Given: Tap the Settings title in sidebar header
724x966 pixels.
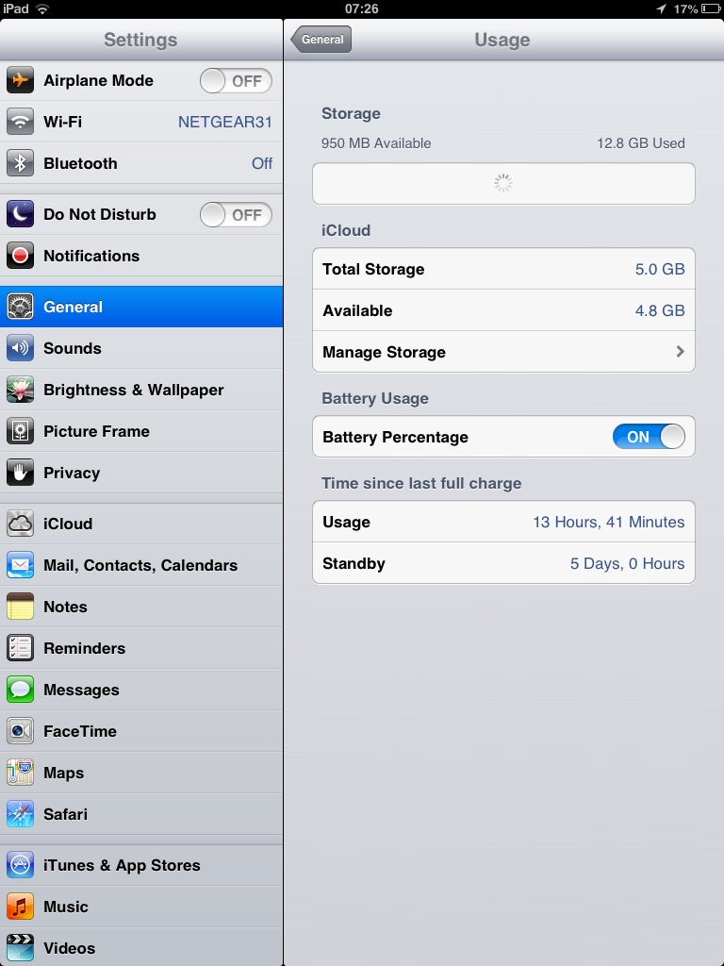Looking at the screenshot, I should tap(140, 40).
